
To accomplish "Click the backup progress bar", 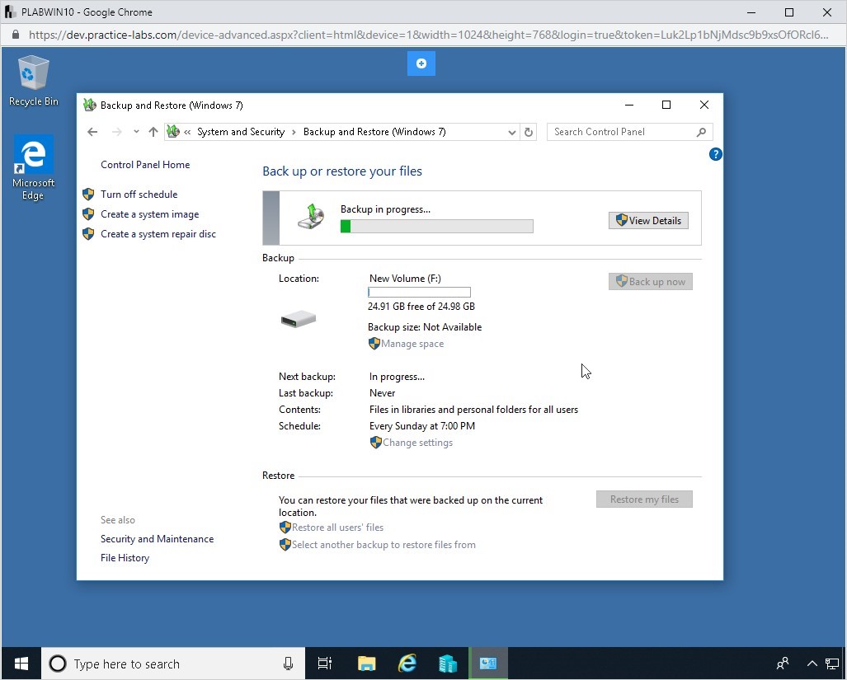I will click(x=436, y=226).
